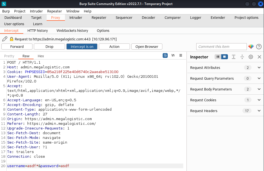Screen dimensions: 264x171
Task: Click the pencil edit target icon
Action: click(5, 39)
